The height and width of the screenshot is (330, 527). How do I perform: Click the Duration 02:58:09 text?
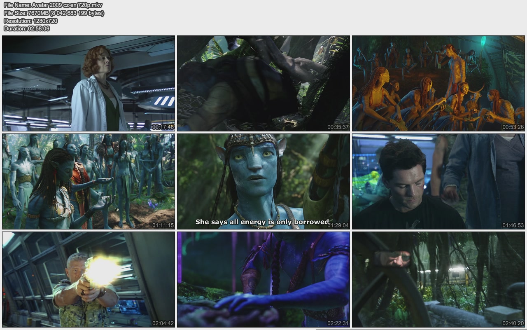point(27,28)
